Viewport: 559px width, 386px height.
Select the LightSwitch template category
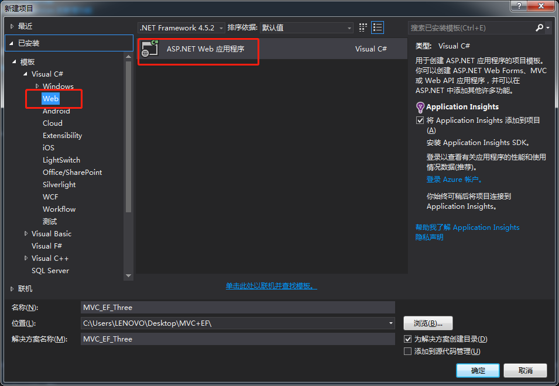click(61, 160)
